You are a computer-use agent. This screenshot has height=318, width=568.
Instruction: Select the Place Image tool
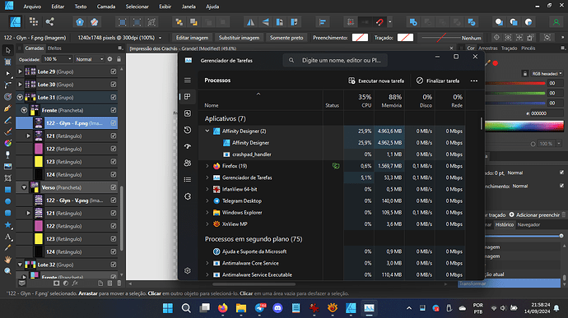click(7, 167)
